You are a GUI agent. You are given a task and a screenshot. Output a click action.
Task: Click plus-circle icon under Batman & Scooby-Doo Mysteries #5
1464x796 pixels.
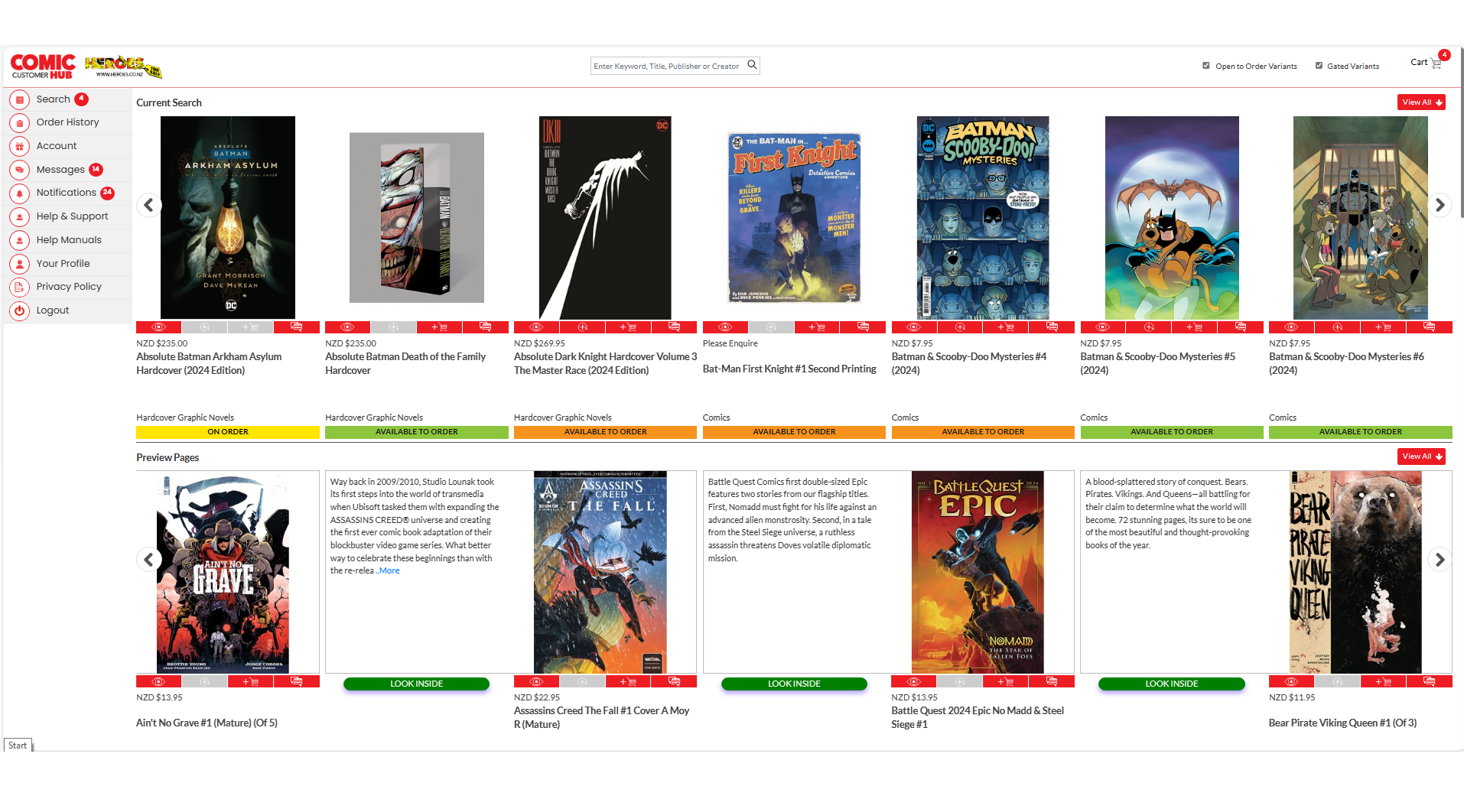tap(1149, 327)
